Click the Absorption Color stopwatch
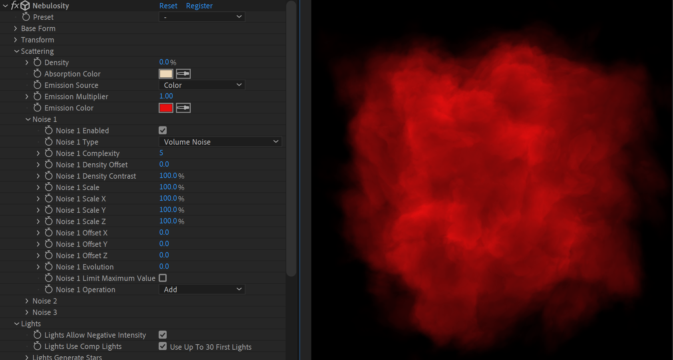The width and height of the screenshot is (673, 360). [37, 73]
